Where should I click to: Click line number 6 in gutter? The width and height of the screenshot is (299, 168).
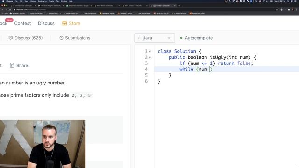coord(146,81)
